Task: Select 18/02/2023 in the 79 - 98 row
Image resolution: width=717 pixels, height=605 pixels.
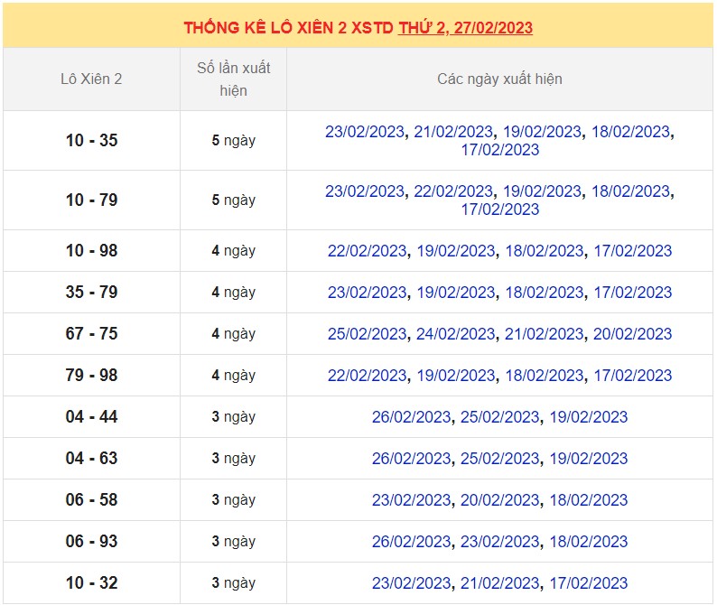Action: coord(544,376)
